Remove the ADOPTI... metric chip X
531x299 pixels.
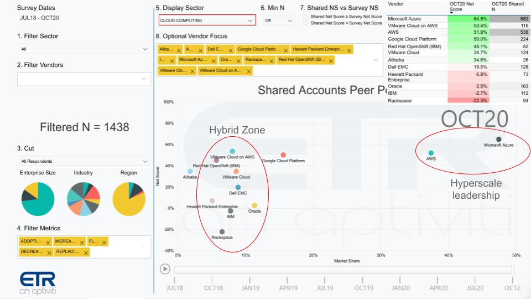(48, 243)
